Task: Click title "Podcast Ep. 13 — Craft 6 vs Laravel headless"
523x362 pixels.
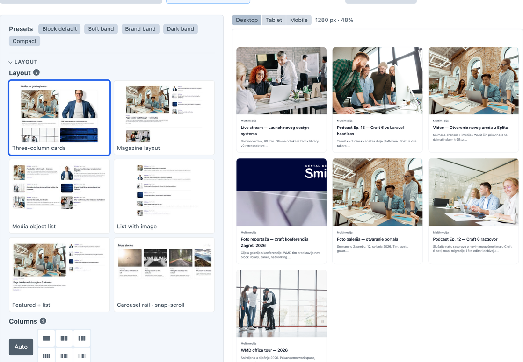Action: click(370, 130)
